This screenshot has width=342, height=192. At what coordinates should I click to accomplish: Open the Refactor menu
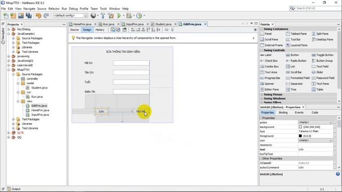click(x=54, y=9)
